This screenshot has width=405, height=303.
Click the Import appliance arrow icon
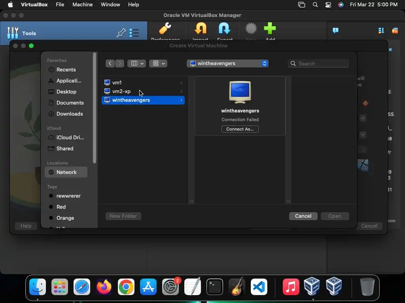tap(201, 28)
